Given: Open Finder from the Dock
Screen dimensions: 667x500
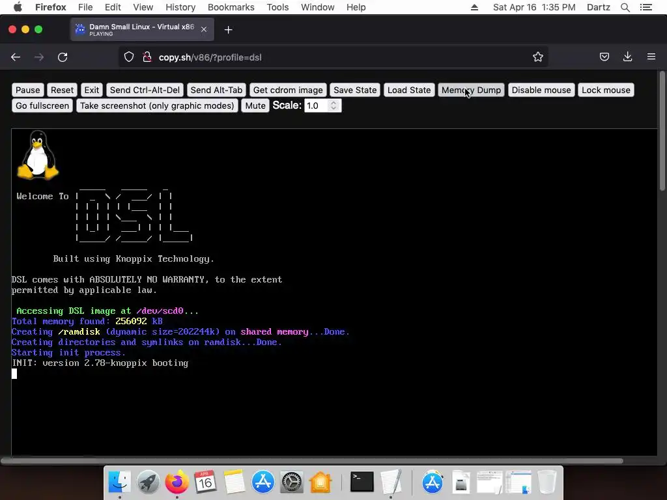Looking at the screenshot, I should tap(120, 482).
